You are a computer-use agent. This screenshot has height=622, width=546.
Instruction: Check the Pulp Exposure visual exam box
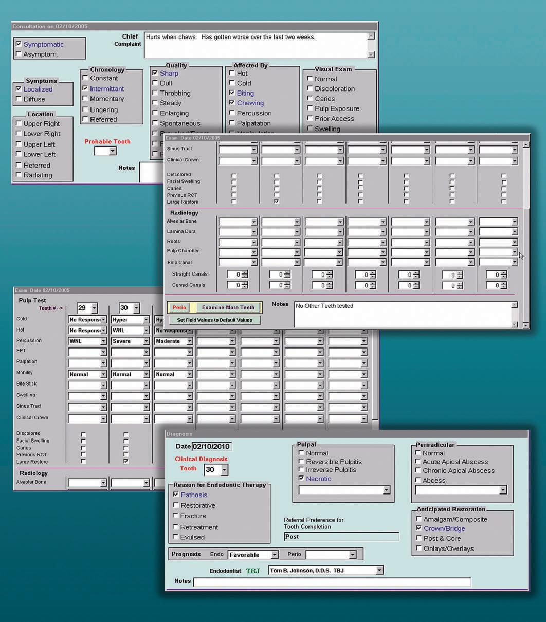point(310,108)
